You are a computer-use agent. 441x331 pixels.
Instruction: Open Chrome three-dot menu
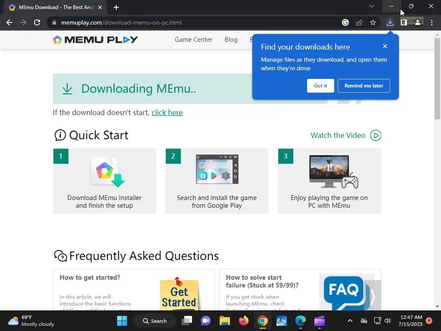pyautogui.click(x=432, y=22)
